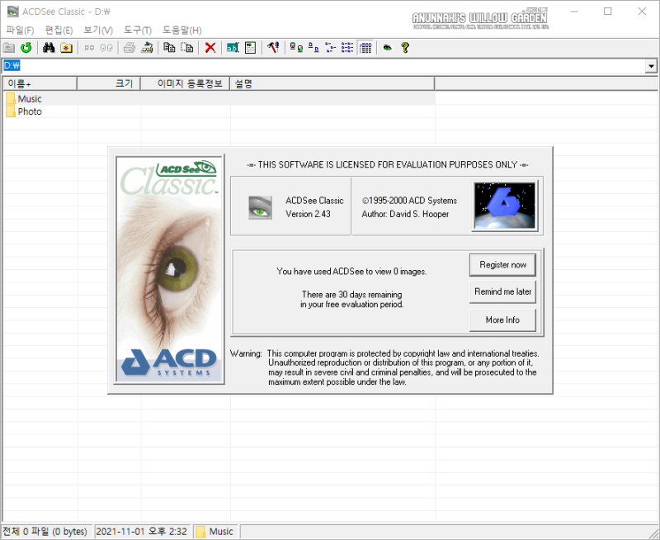Open the hammer options tool icon
This screenshot has height=540, width=660.
point(273,48)
